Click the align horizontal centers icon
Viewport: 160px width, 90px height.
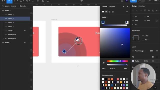[x=137, y=10]
